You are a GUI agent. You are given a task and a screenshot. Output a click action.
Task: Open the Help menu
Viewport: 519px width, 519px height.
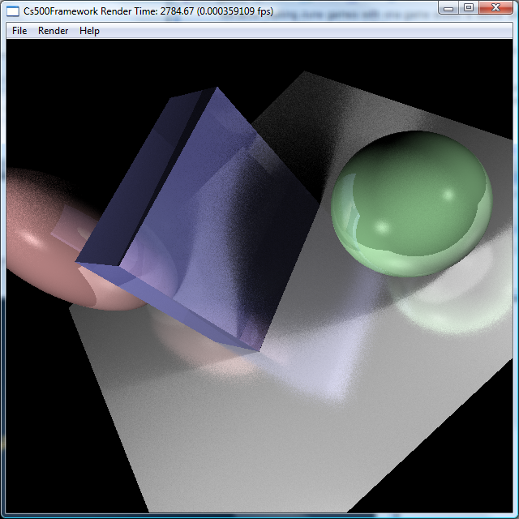[89, 31]
